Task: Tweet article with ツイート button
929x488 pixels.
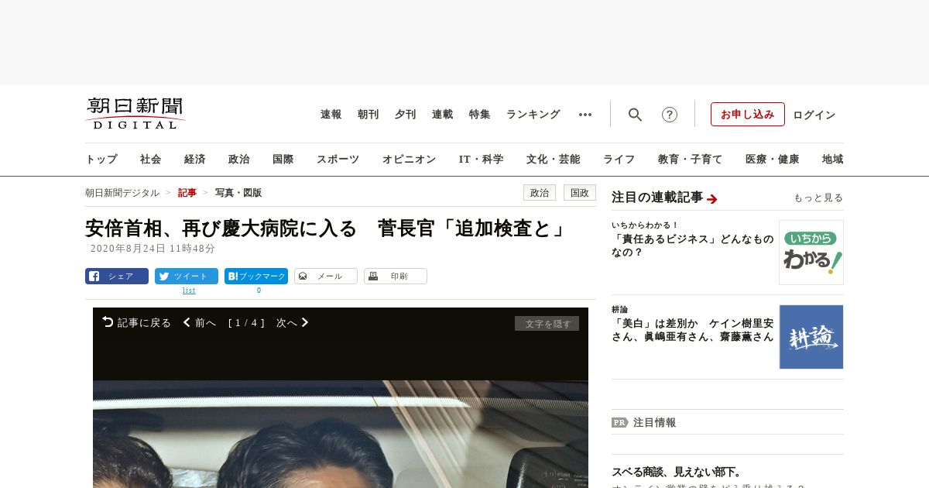Action: pyautogui.click(x=187, y=277)
